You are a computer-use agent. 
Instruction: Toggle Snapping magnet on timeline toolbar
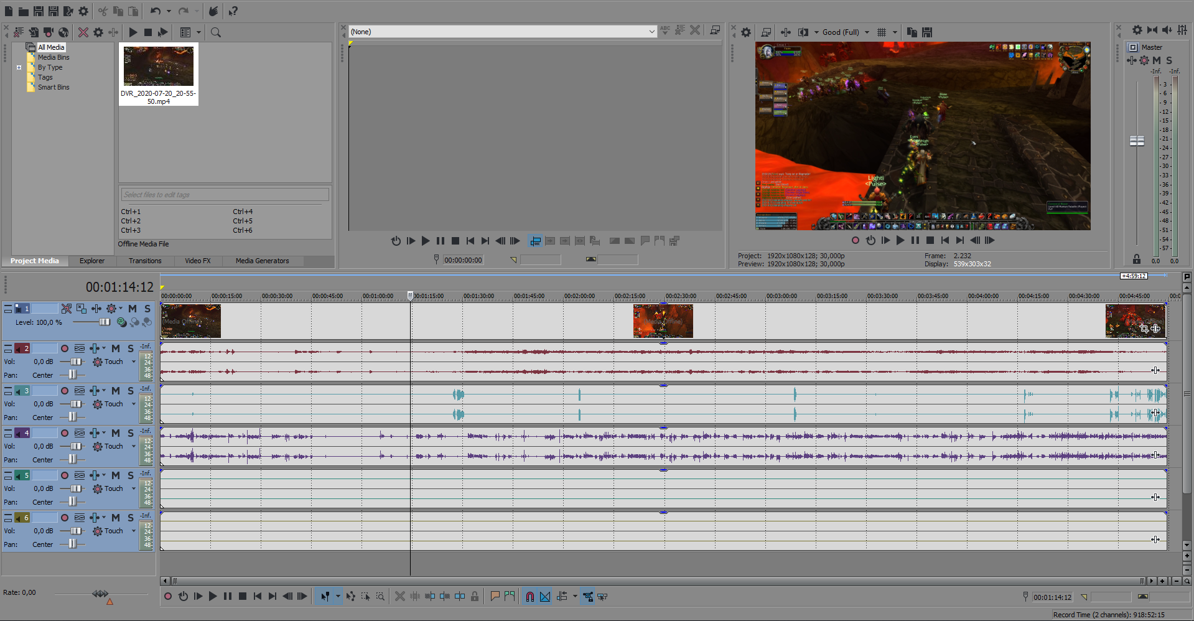tap(529, 596)
